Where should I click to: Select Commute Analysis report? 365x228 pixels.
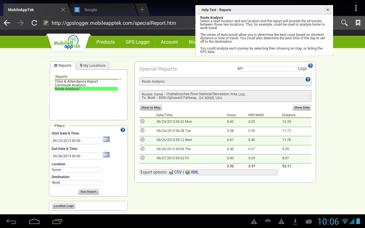coord(70,85)
